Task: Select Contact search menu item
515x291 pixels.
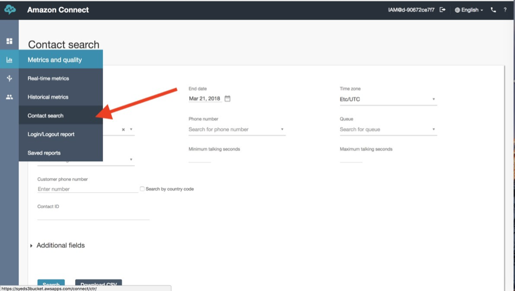Action: (x=61, y=115)
